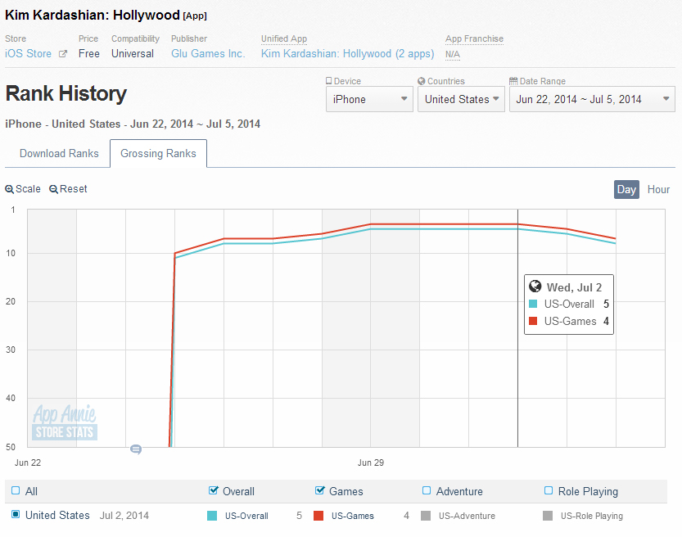This screenshot has height=537, width=682.
Task: Click the Jul 2, 2014 date text in the legend row
Action: point(124,515)
